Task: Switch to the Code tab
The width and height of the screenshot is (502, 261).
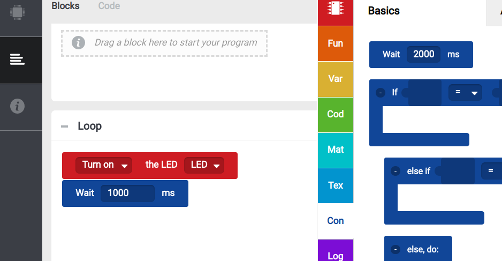Action: point(109,6)
